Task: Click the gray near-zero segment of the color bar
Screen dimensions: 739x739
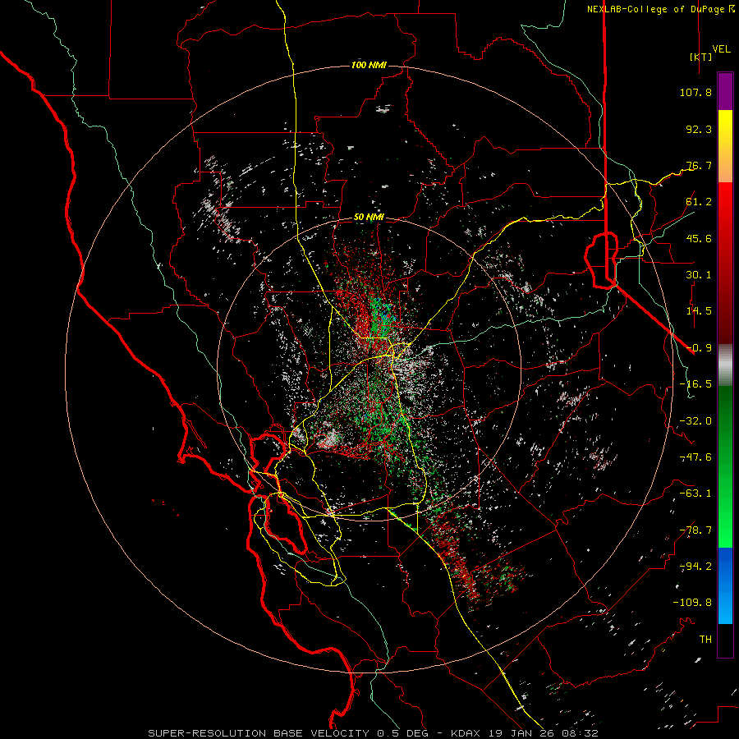Action: click(x=725, y=365)
